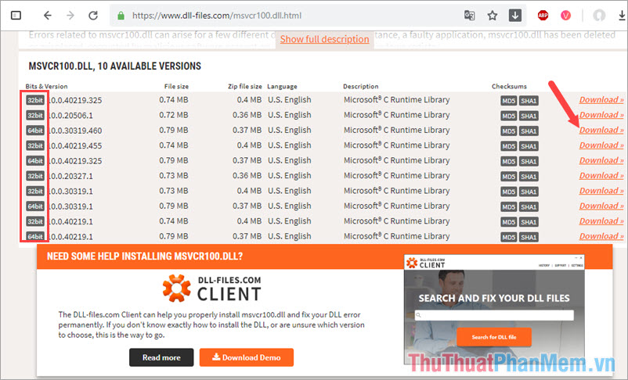Viewport: 628px width, 380px height.
Task: Show SHA1 checksum for 64bit 10.0.40219.1
Action: pyautogui.click(x=529, y=237)
